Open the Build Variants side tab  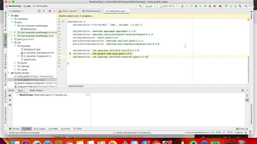pos(5,61)
